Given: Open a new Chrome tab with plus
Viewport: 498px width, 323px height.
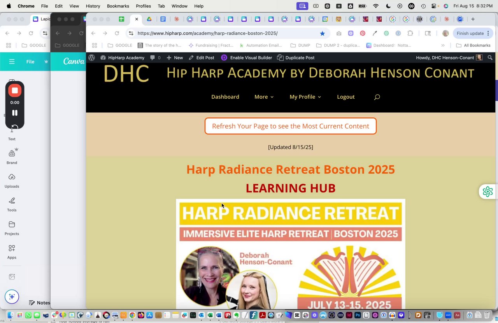Looking at the screenshot, I should 473,19.
